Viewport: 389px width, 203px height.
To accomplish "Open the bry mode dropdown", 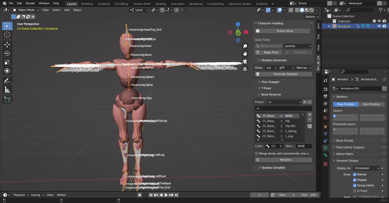I will [x=271, y=68].
